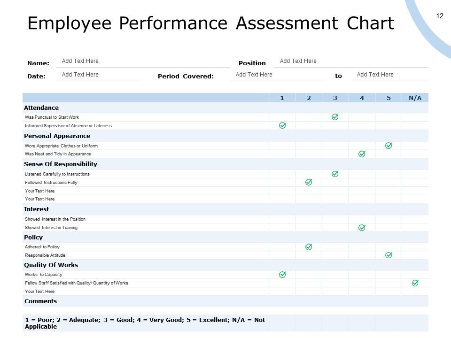Image resolution: width=451 pixels, height=338 pixels.
Task: Click the rating 5 checkmark for Wore Appropriate Clothes
Action: 388,146
